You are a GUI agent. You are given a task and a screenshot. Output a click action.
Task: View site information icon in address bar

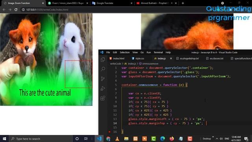point(23,9)
